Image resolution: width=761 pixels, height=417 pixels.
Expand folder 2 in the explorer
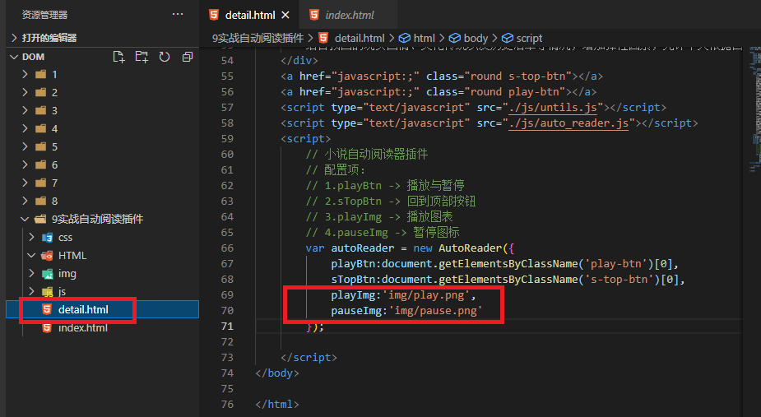coord(26,92)
